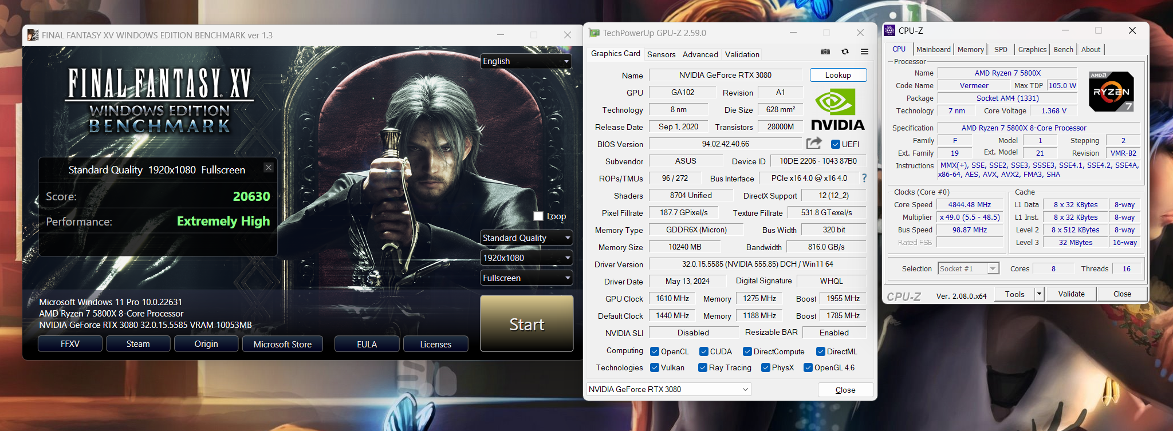Image resolution: width=1173 pixels, height=431 pixels.
Task: Toggle the DirectML checkbox
Action: pyautogui.click(x=821, y=351)
